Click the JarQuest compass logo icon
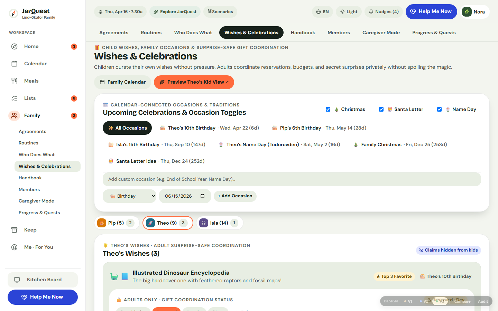The image size is (498, 311). point(13,13)
